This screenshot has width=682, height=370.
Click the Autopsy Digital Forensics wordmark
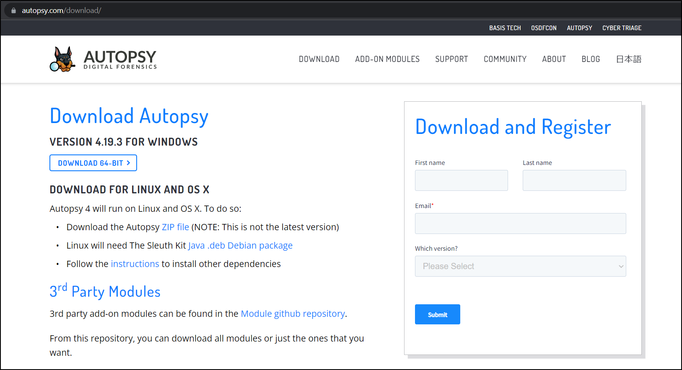tap(120, 59)
